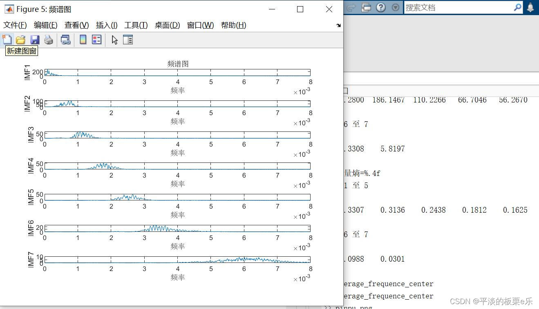Viewport: 539px width, 309px height.
Task: Click the redo arrow icon
Action: tap(351, 7)
